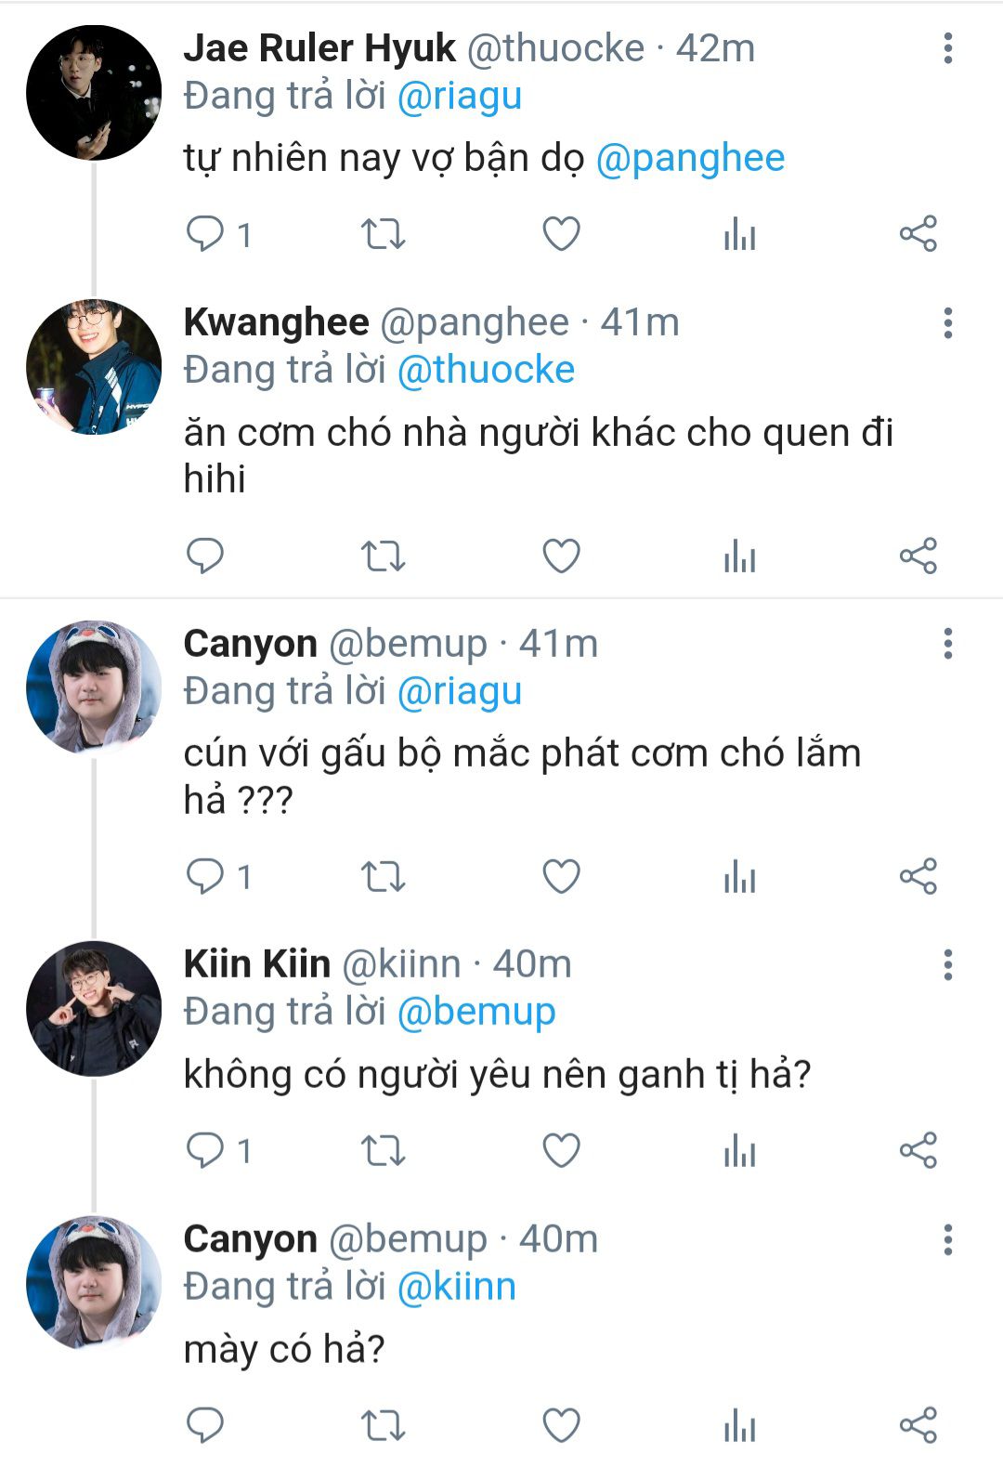
Task: Retweet Kwanghee's reply about cơm chó
Action: click(x=383, y=556)
